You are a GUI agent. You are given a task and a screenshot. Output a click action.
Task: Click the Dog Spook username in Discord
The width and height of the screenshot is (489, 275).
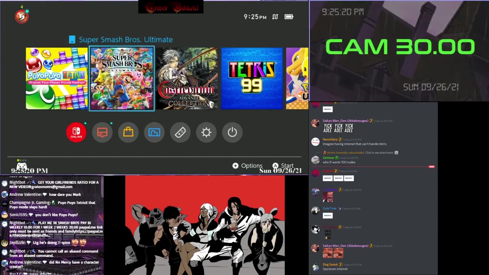330,264
